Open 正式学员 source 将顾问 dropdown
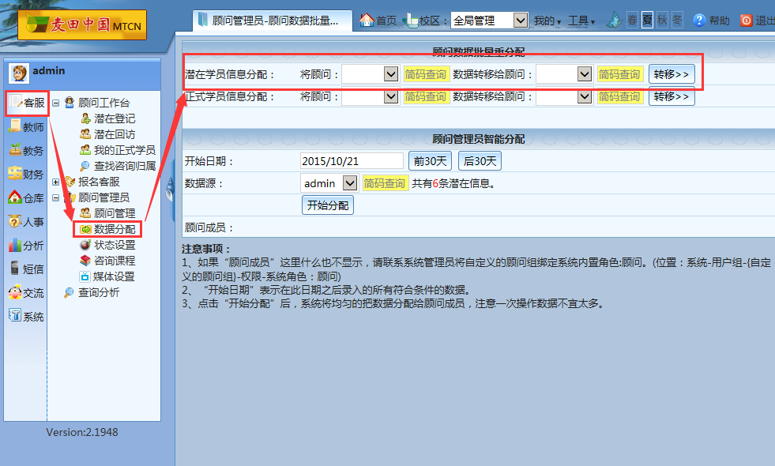 click(371, 96)
